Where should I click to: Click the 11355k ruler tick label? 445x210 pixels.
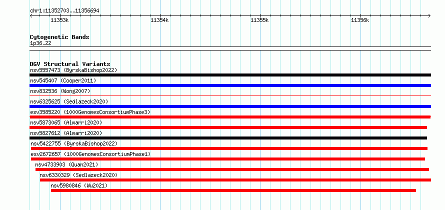pyautogui.click(x=260, y=20)
